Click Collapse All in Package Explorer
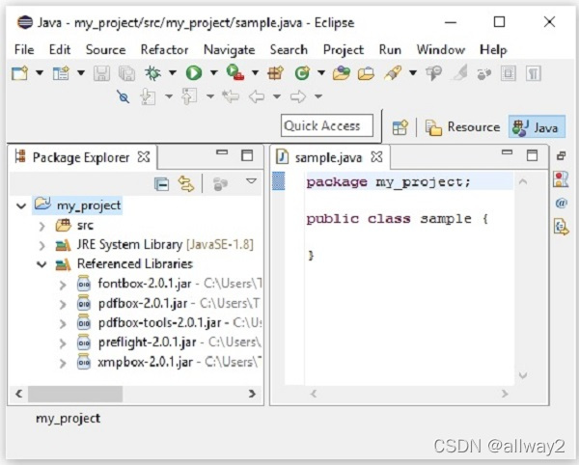579x465 pixels. pos(162,183)
